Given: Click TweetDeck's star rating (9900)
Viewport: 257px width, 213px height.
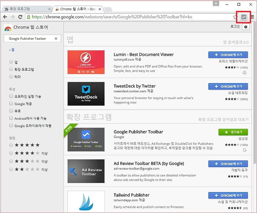Looking at the screenshot, I should point(236,99).
